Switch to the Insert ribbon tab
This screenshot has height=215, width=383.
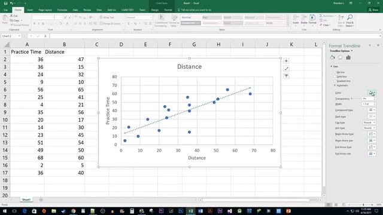(30, 10)
